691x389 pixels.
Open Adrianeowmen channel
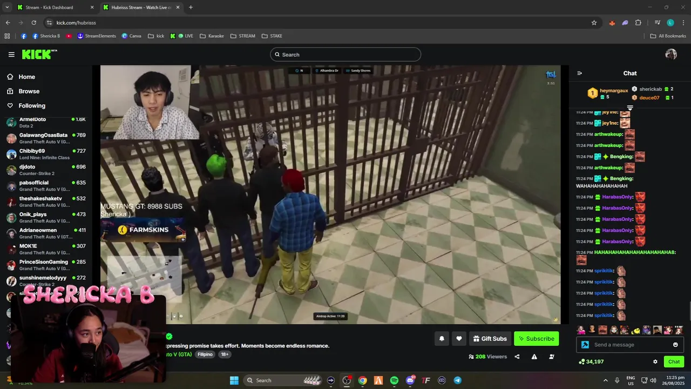46,233
